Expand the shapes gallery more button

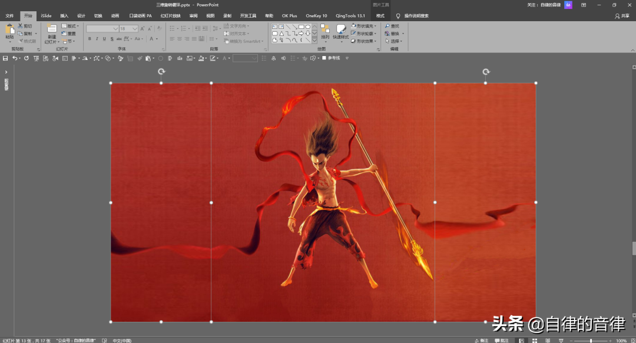(314, 41)
